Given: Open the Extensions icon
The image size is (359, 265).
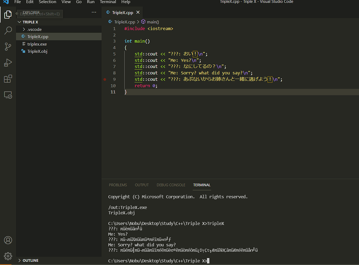Looking at the screenshot, I should click(8, 79).
